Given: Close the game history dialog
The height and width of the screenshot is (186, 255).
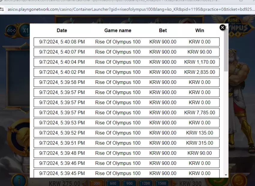Looking at the screenshot, I should tap(222, 28).
